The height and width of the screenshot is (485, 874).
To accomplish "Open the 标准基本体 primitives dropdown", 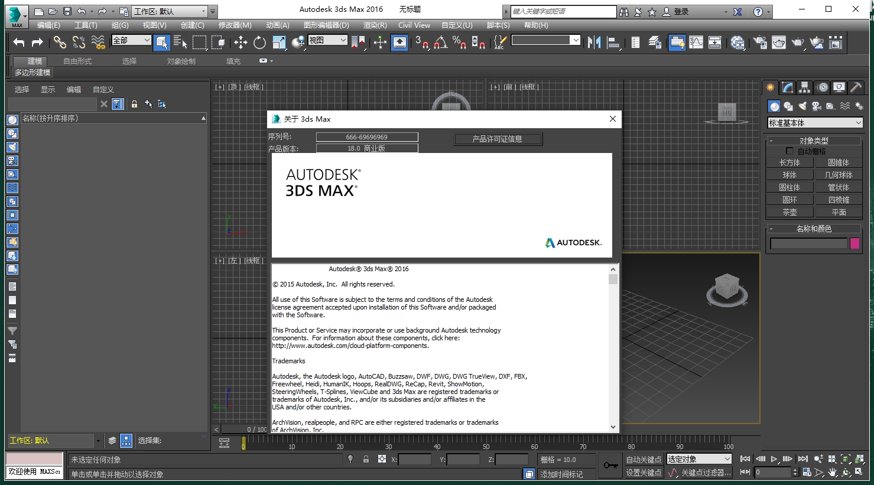I will tap(815, 123).
